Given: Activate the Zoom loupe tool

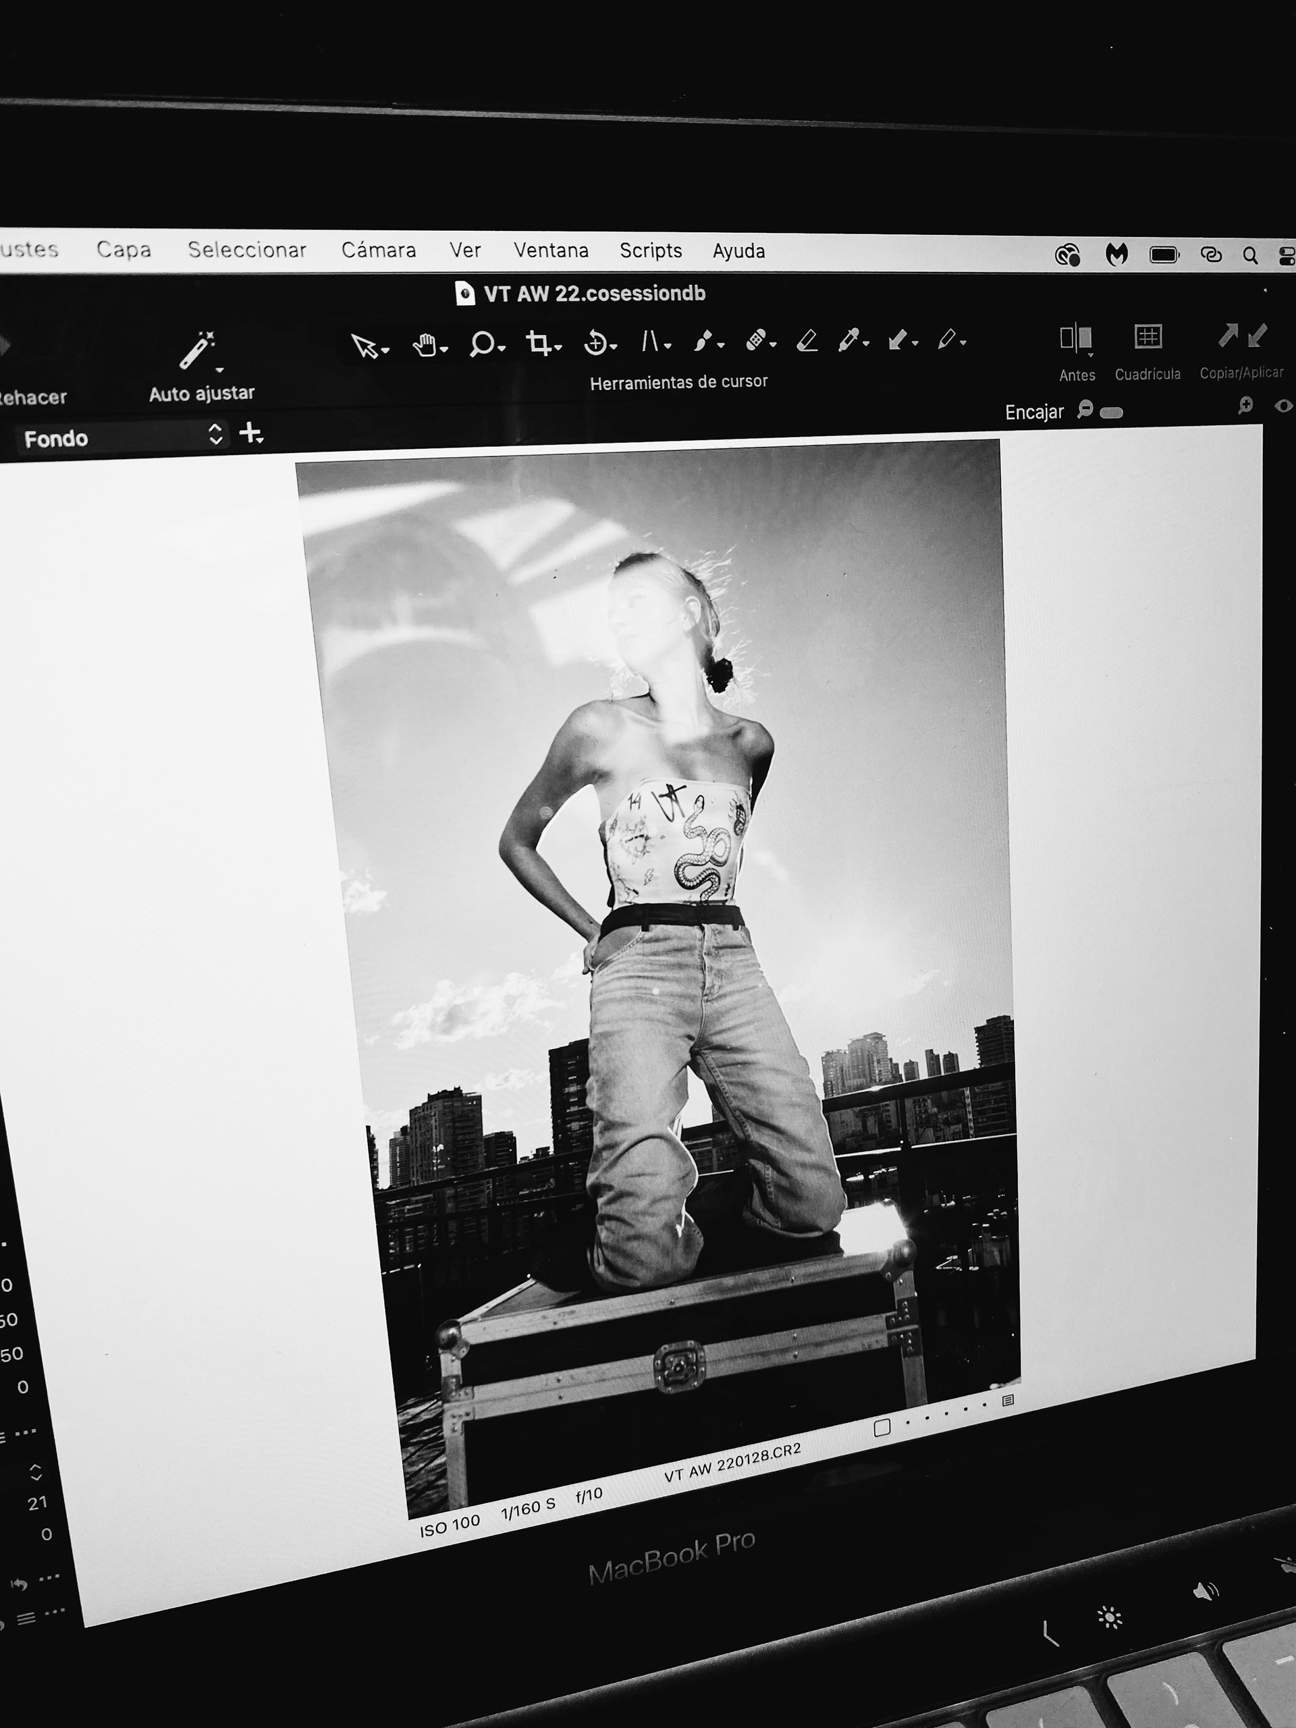Looking at the screenshot, I should 481,343.
